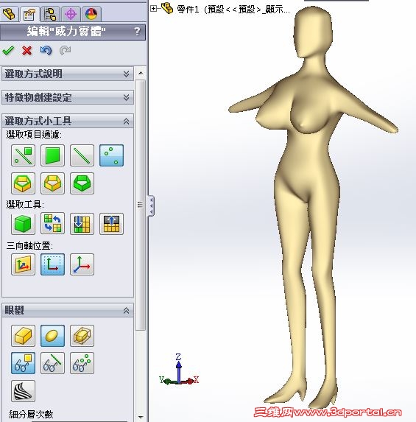Click the mannequin's head in the viewport
The width and height of the screenshot is (416, 422).
[x=314, y=32]
